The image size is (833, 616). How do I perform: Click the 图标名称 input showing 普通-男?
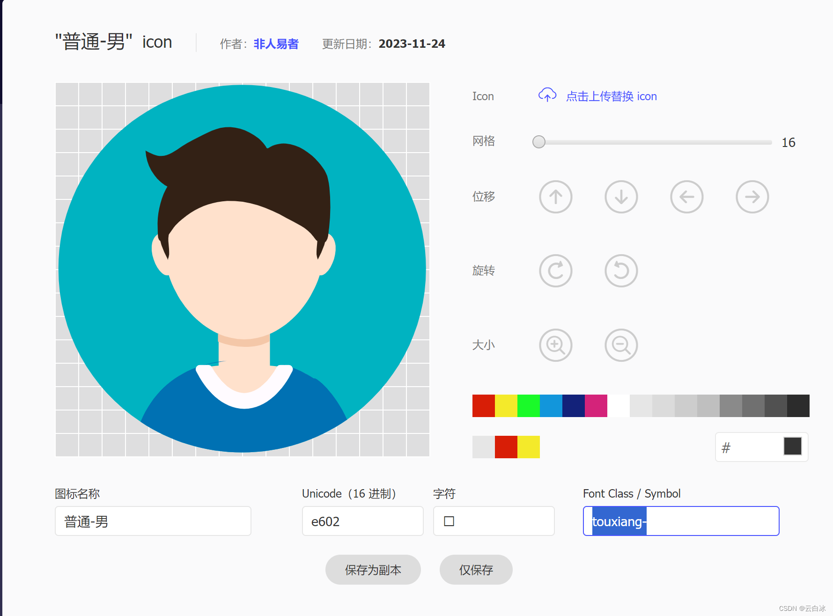[153, 521]
